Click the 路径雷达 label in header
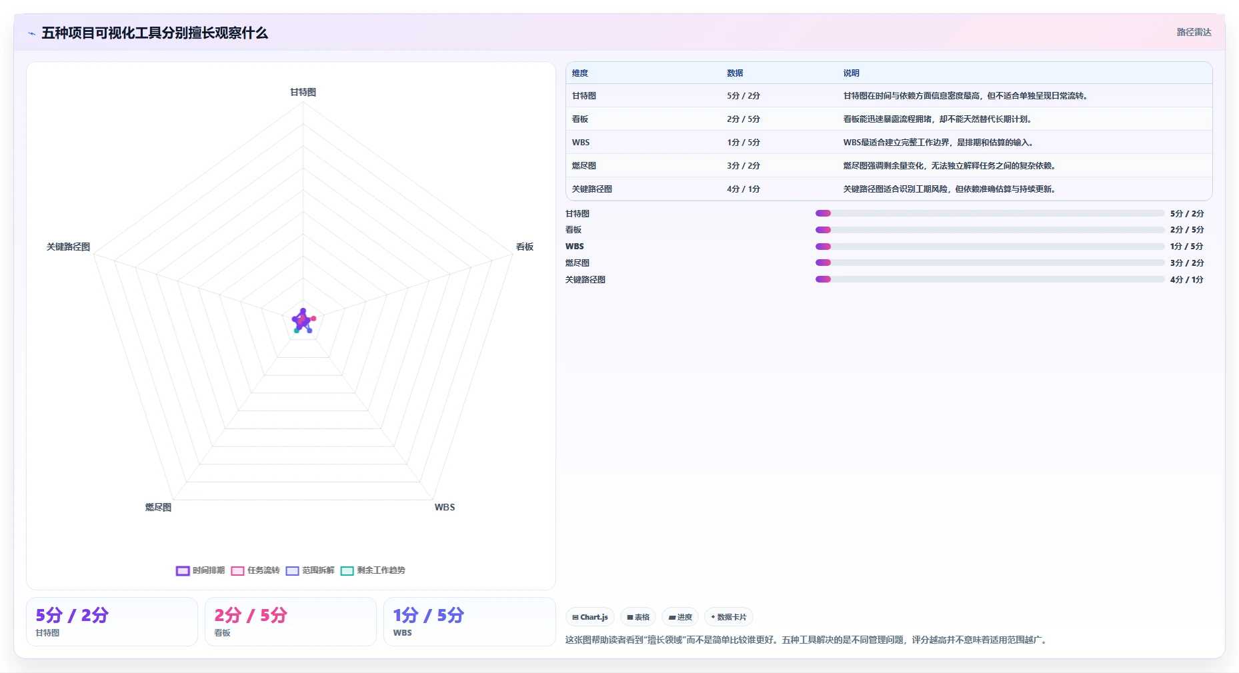1239x673 pixels. pyautogui.click(x=1194, y=32)
